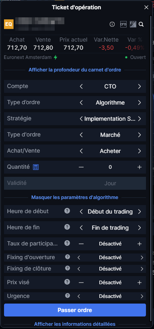
Task: Open the instrument search magnifier
Action: pos(141,24)
